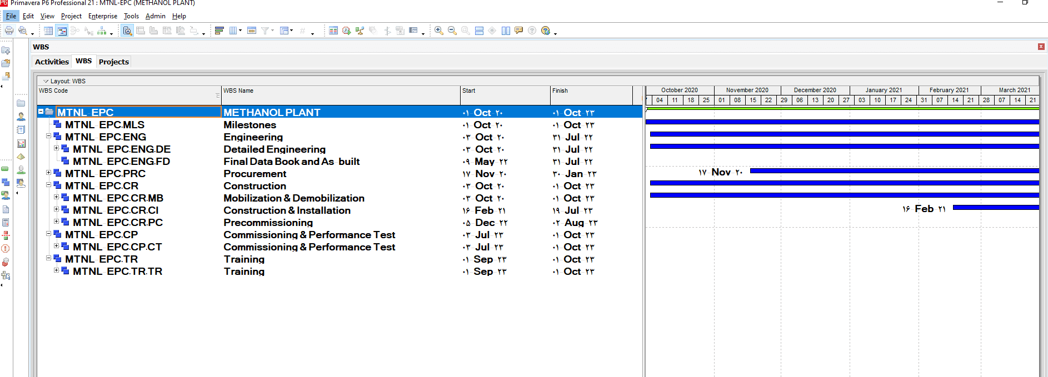Click the hint help speech-bubble icon
Image resolution: width=1048 pixels, height=377 pixels.
(519, 31)
